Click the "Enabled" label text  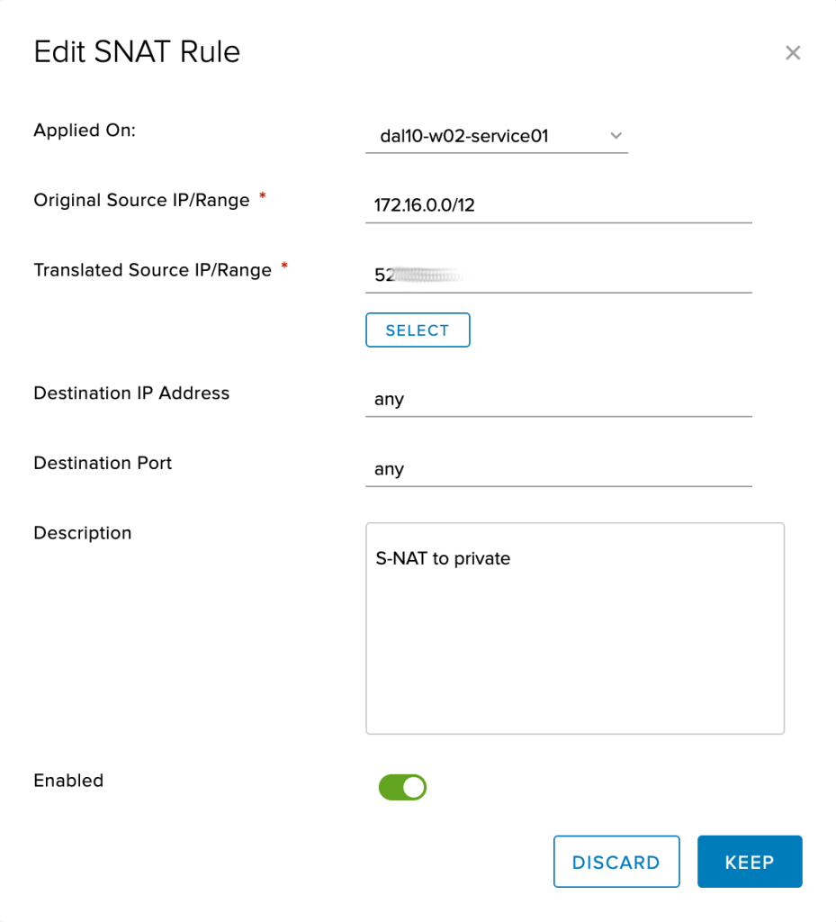(68, 781)
